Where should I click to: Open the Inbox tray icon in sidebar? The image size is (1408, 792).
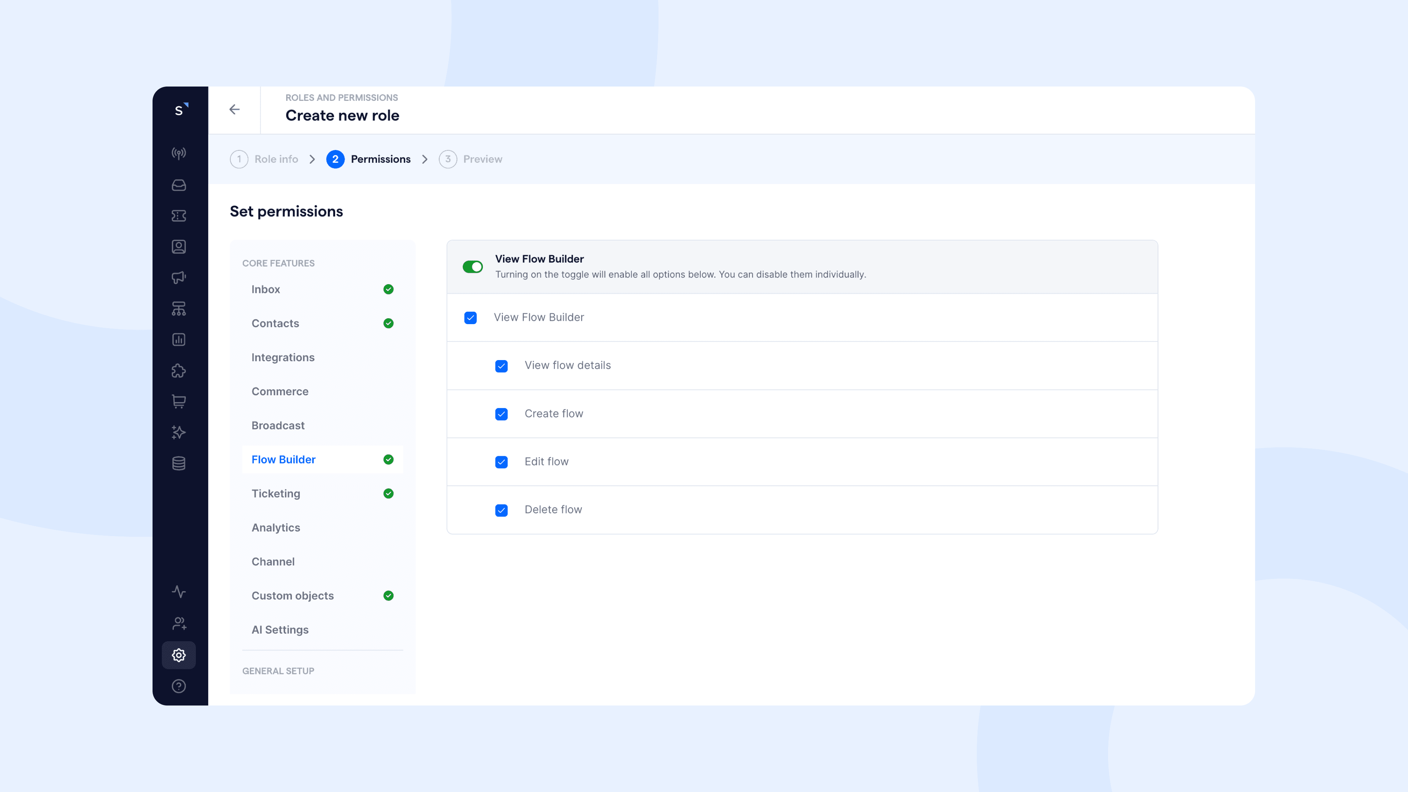[x=179, y=185]
